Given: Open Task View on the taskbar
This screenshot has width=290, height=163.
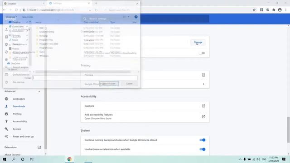Looking at the screenshot, I should pos(32,159).
